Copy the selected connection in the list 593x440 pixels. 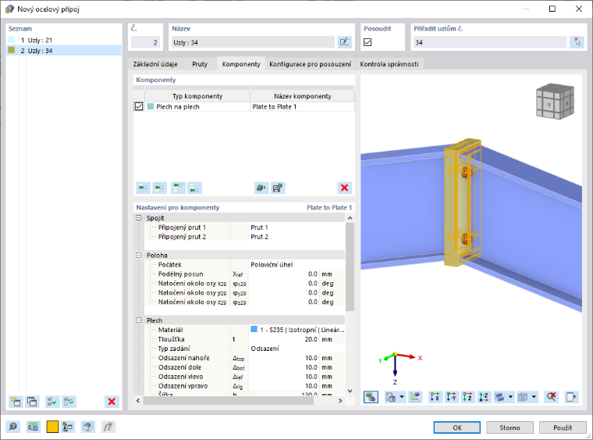click(32, 402)
